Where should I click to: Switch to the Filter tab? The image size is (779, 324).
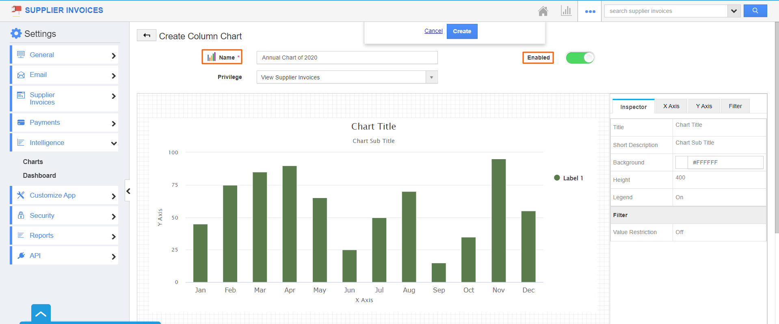(735, 106)
